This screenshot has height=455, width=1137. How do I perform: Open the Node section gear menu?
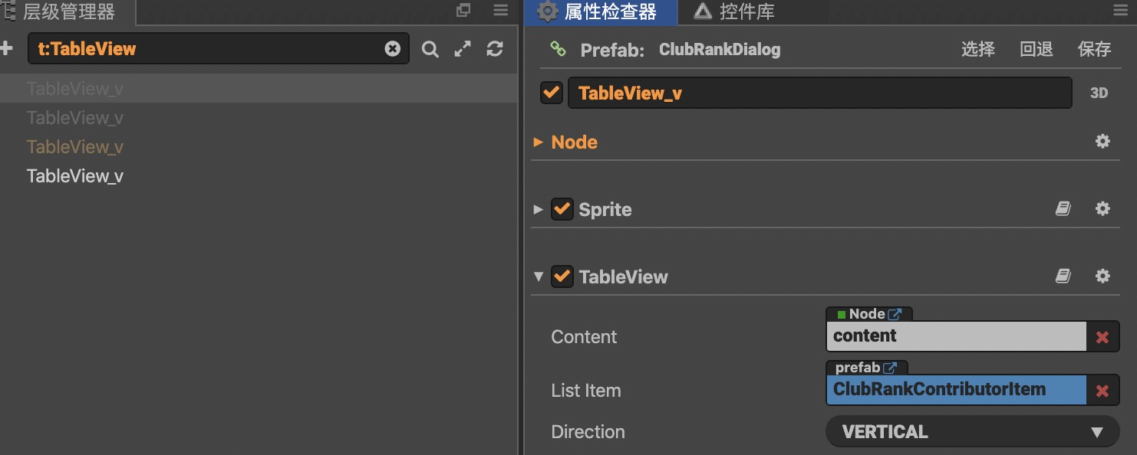click(1102, 142)
